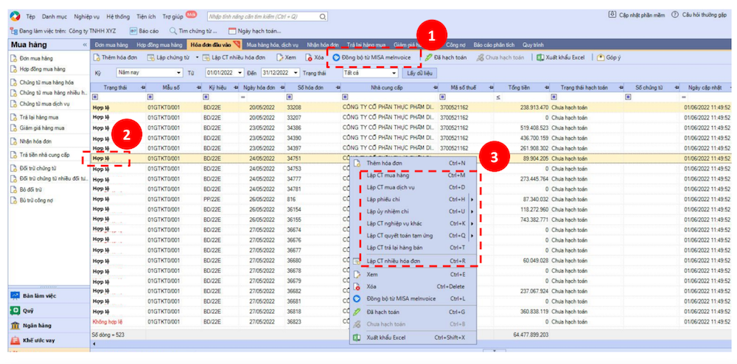Open the Lập chứng từ split-button arrow
This screenshot has width=737, height=364.
click(x=197, y=57)
